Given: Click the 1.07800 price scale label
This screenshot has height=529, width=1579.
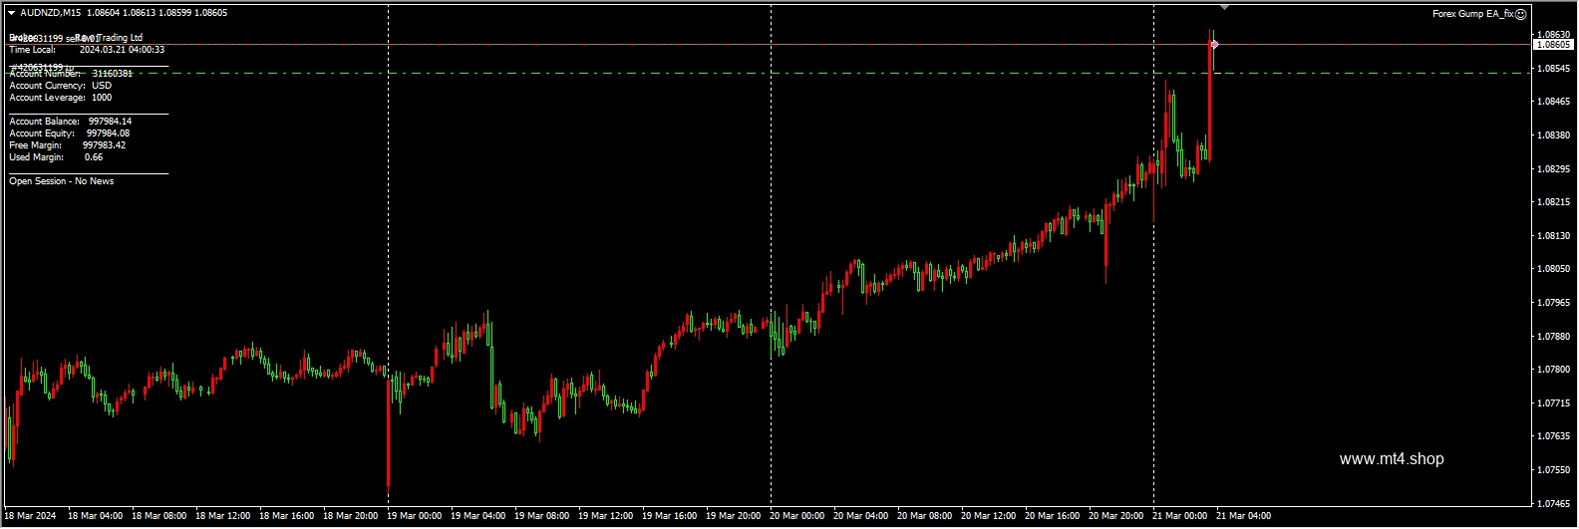Looking at the screenshot, I should tap(1553, 370).
